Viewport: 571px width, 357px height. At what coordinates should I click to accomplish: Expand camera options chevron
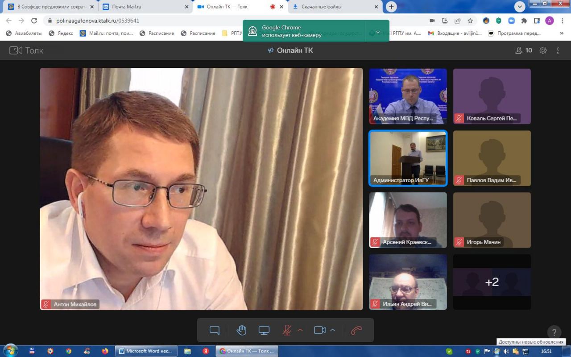(333, 330)
